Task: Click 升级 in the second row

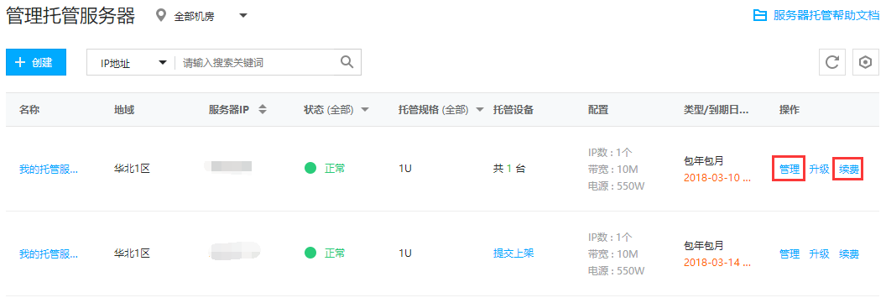Action: pyautogui.click(x=819, y=253)
